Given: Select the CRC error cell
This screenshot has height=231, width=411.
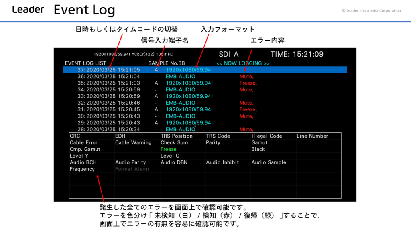Looking at the screenshot, I should pos(75,136).
